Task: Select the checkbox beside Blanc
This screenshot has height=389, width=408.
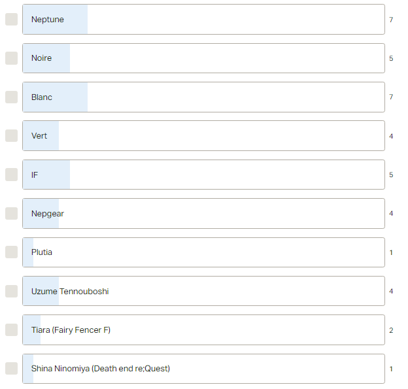Action: point(12,97)
